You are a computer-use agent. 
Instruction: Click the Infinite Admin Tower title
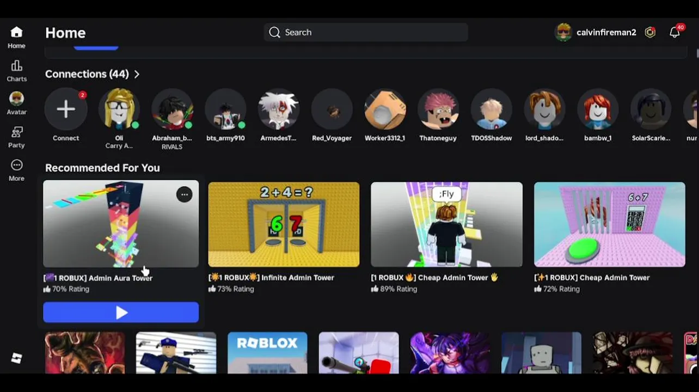click(x=271, y=278)
